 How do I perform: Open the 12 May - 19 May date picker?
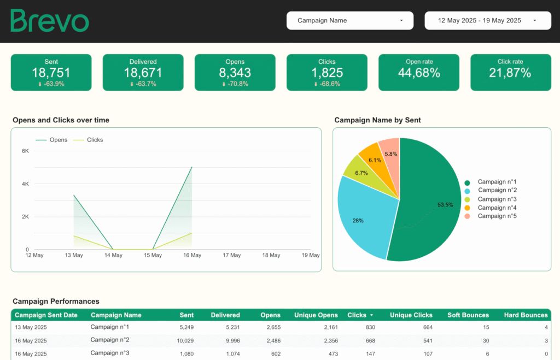(x=487, y=20)
